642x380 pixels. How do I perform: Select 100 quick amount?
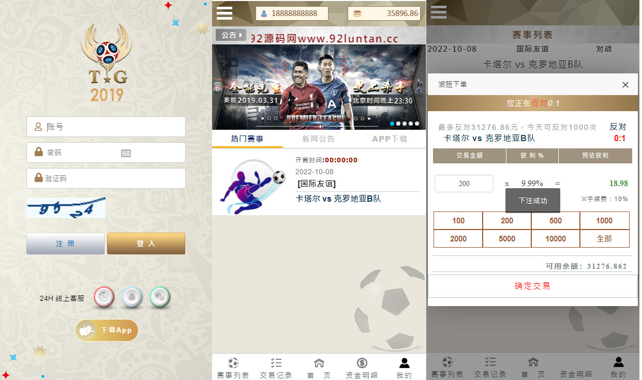458,221
